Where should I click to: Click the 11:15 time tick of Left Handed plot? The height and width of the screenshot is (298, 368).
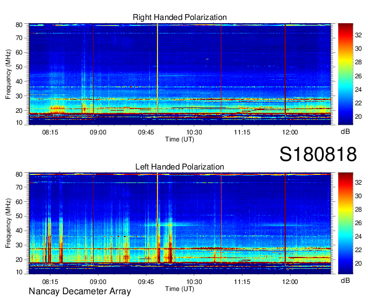tap(242, 282)
